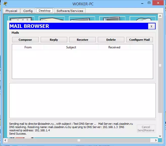Screen dimensions: 166x146
Task: Click the Receive button
Action: (82, 40)
